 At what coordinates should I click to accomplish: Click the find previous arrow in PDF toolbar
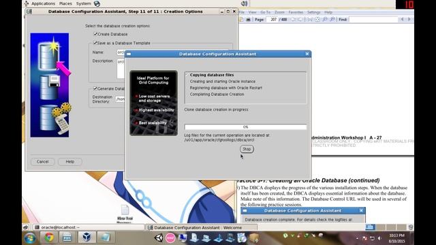402,20
